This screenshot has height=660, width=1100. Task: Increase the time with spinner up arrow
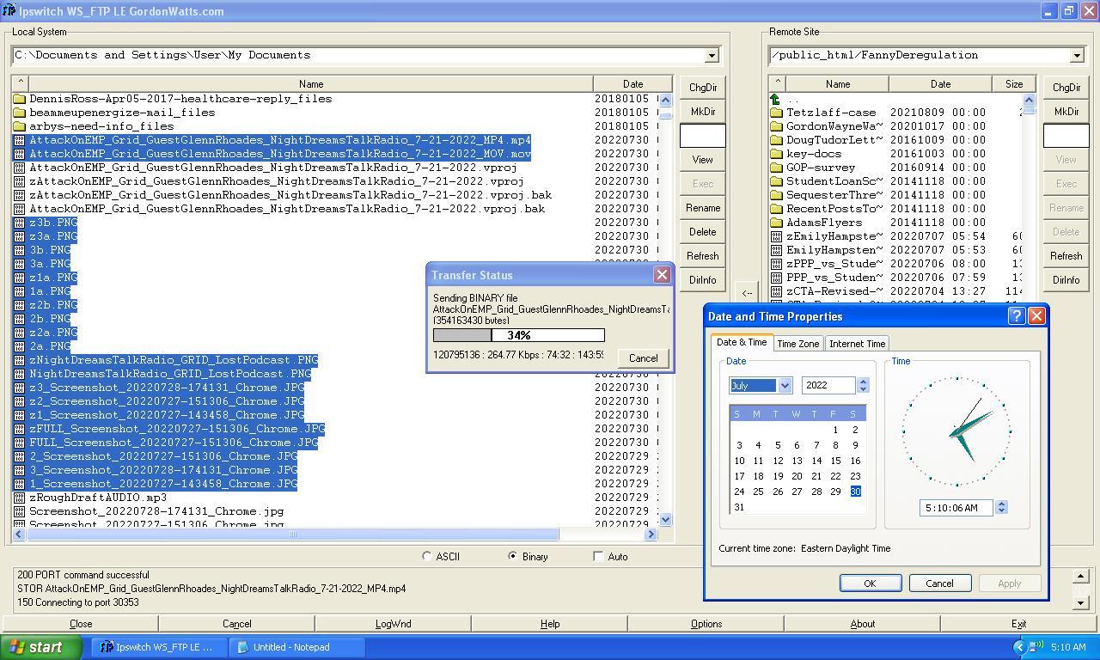1001,504
